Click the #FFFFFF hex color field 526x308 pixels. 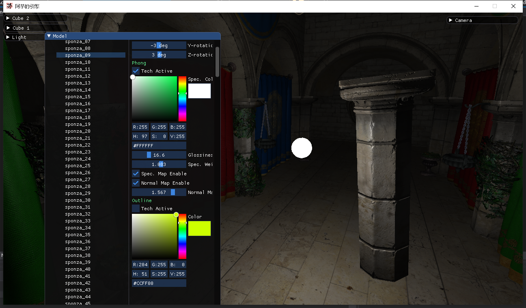tap(159, 146)
